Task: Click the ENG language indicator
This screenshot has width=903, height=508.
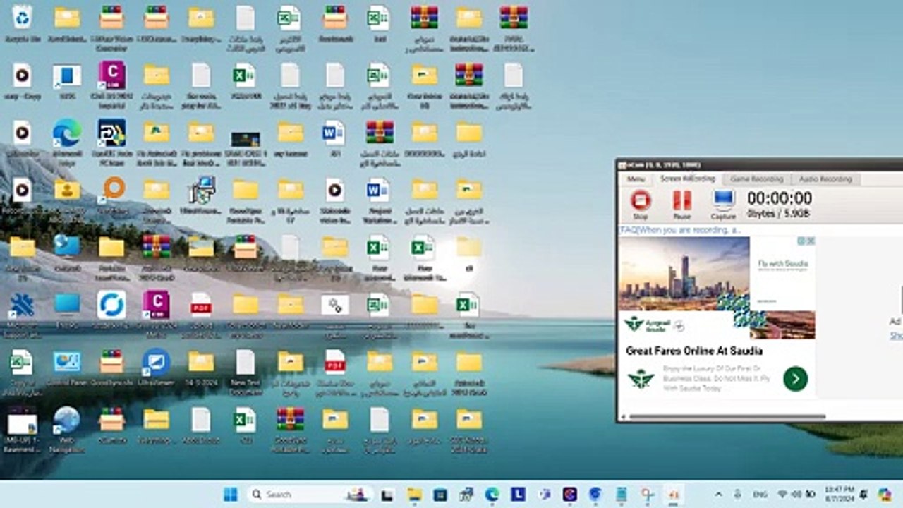Action: (762, 495)
